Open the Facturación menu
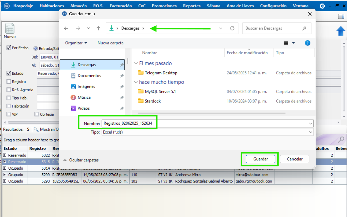The height and width of the screenshot is (217, 347). point(121,6)
